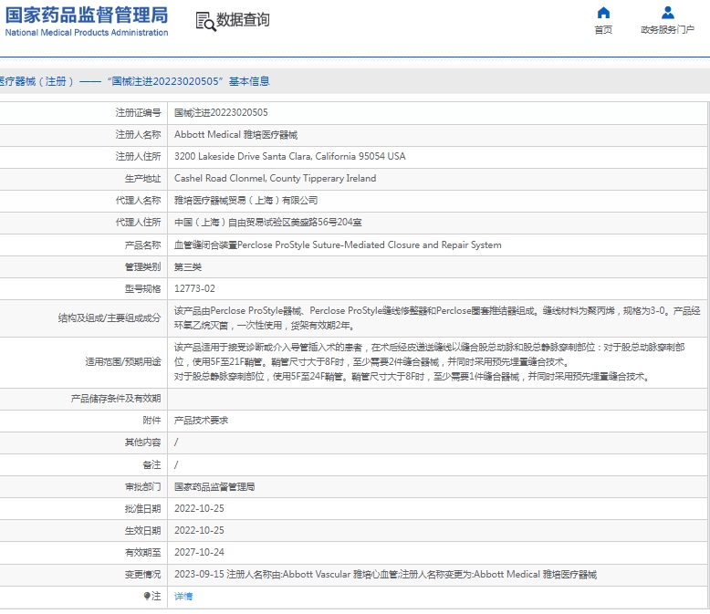Click the 适用范围/预期用途 label
Screen dimensions: 710x614
122,362
